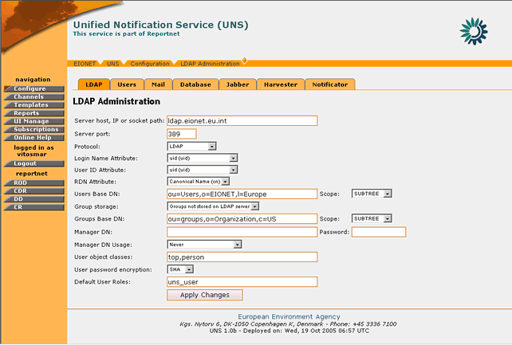Click the Configuration breadcrumb link
The width and height of the screenshot is (512, 345).
click(x=150, y=64)
